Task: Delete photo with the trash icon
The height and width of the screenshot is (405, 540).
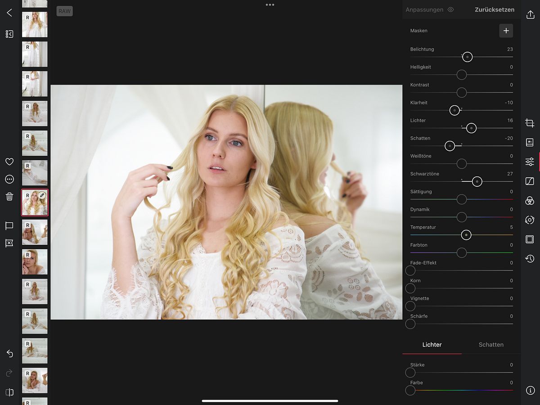Action: click(x=9, y=196)
